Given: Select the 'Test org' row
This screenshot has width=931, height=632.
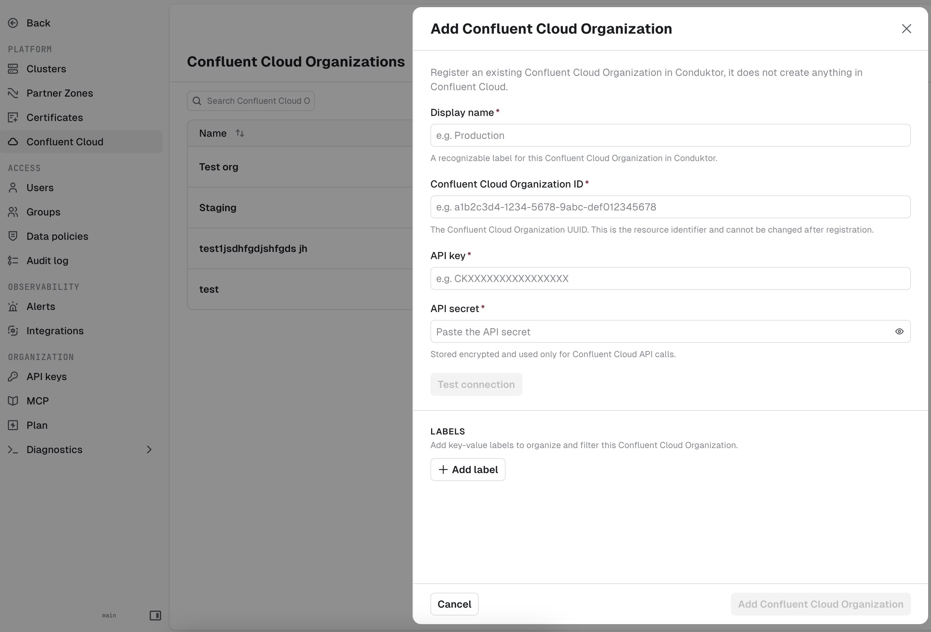Looking at the screenshot, I should click(x=300, y=167).
